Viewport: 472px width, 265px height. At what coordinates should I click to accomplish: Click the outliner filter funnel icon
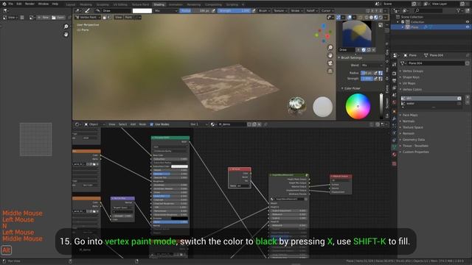point(459,11)
